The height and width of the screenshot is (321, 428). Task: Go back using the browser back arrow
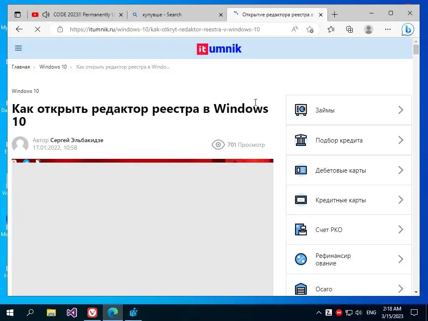tap(19, 29)
